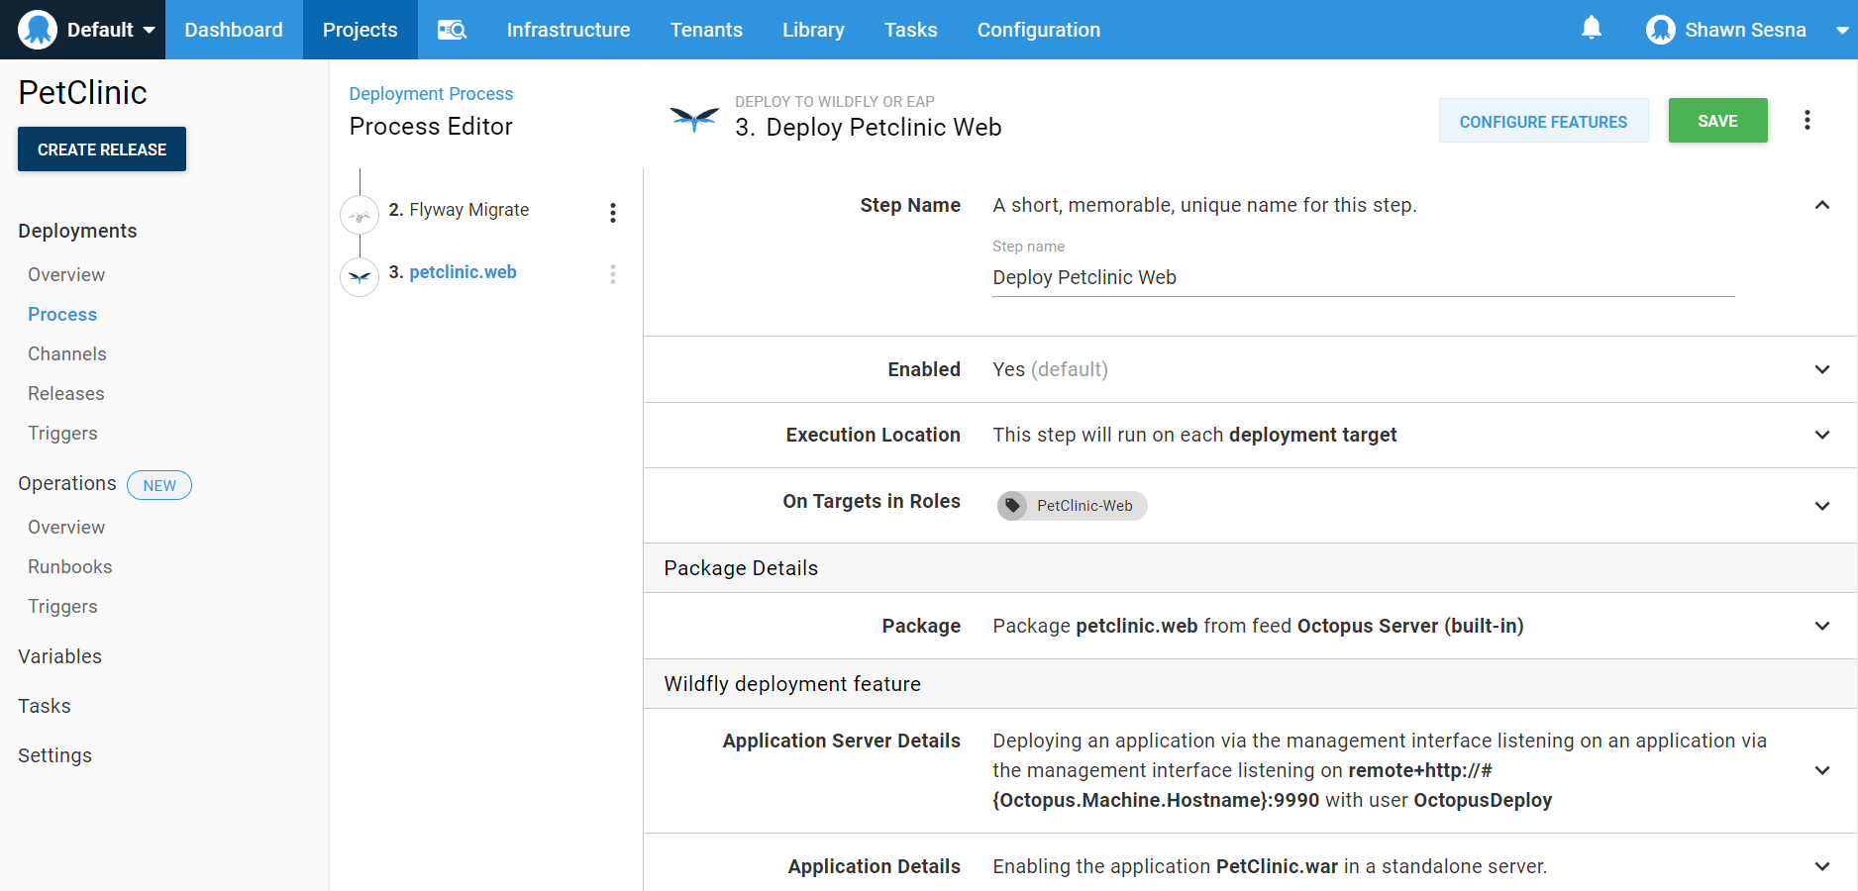1858x891 pixels.
Task: Collapse the Step Name section
Action: coord(1821,205)
